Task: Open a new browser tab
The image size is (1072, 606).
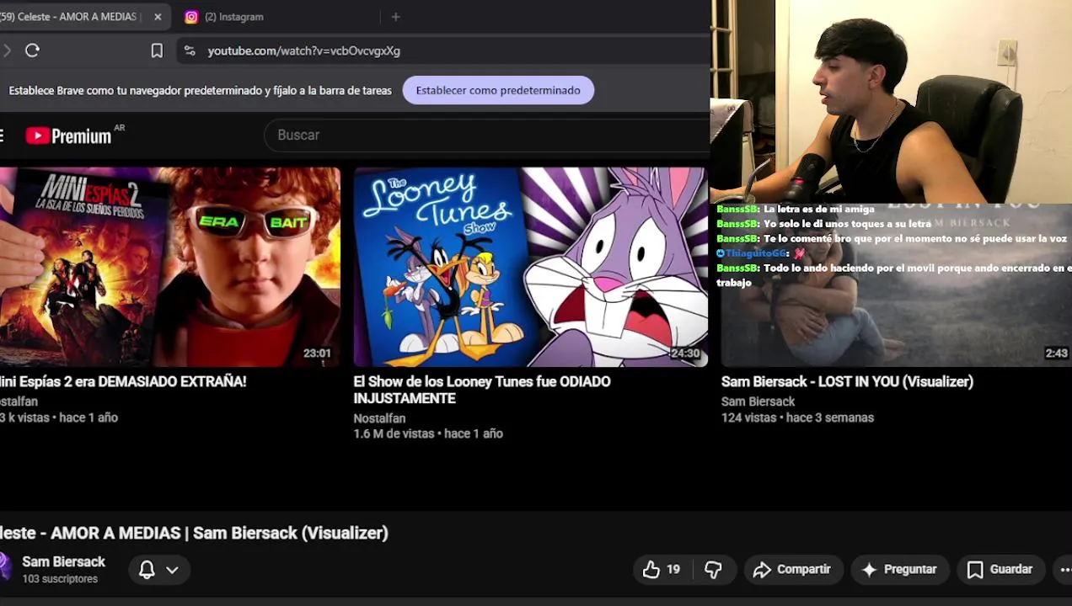Action: click(x=395, y=17)
